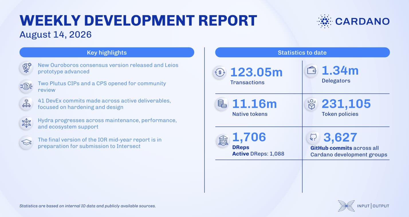Image resolution: width=409 pixels, height=217 pixels.
Task: Click the DevEx commits hierarchy icon
Action: (x=26, y=104)
